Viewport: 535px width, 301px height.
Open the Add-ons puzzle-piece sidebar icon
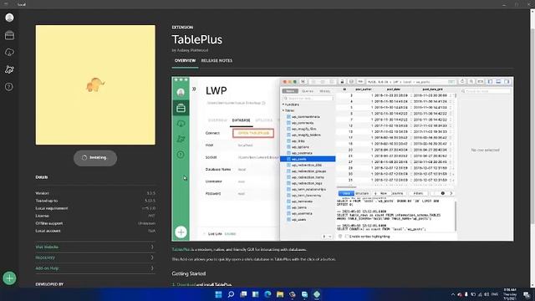(9, 69)
